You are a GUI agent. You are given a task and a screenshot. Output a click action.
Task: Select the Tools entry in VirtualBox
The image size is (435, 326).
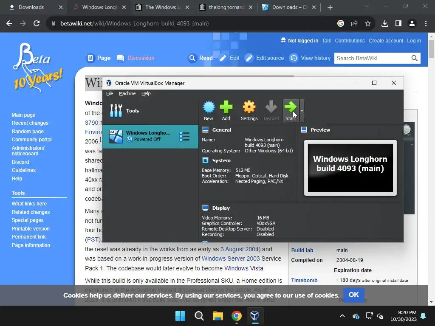click(x=150, y=111)
